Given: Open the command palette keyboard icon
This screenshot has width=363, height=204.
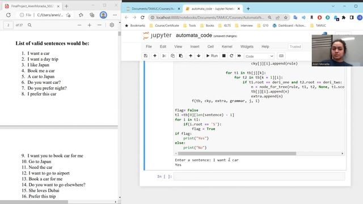Looking at the screenshot, I should click(281, 56).
